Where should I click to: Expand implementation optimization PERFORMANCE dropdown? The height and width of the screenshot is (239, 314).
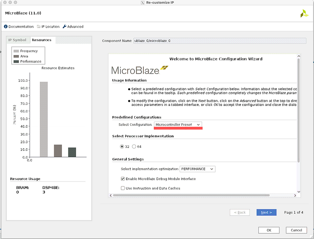click(198, 169)
